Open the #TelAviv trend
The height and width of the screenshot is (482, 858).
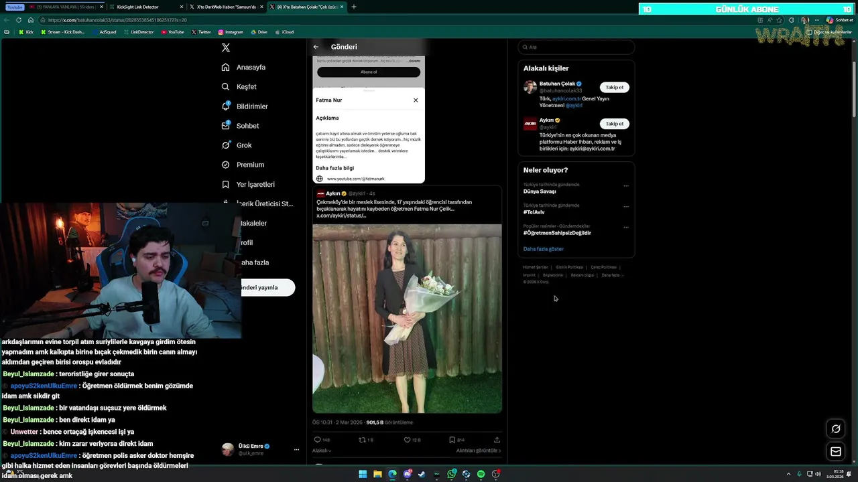click(x=534, y=212)
